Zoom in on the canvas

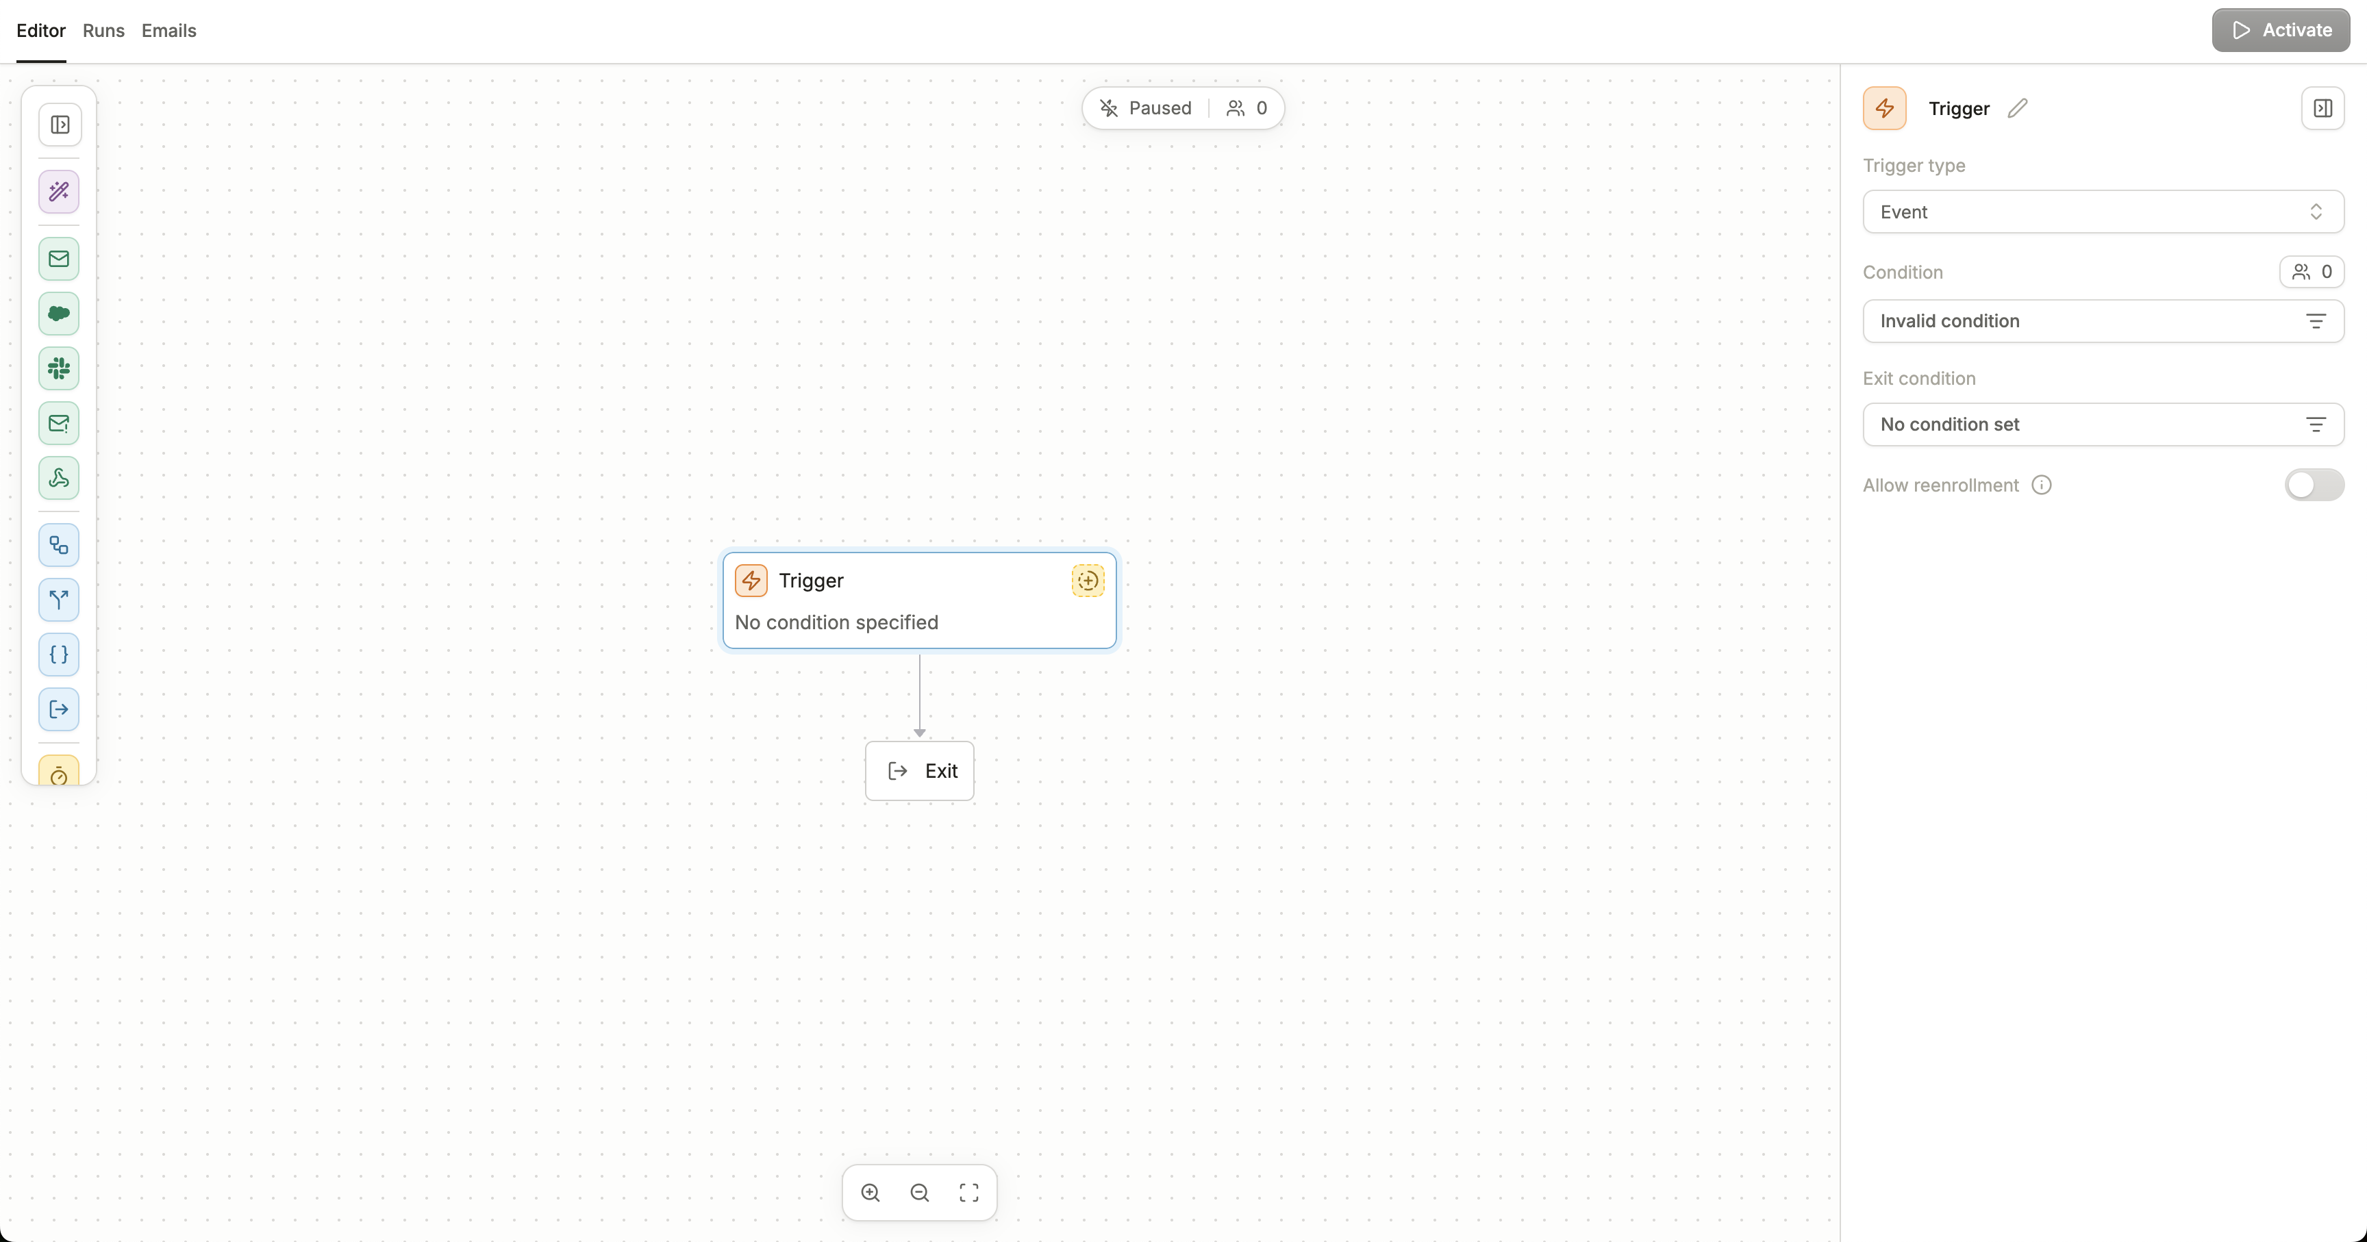point(871,1191)
